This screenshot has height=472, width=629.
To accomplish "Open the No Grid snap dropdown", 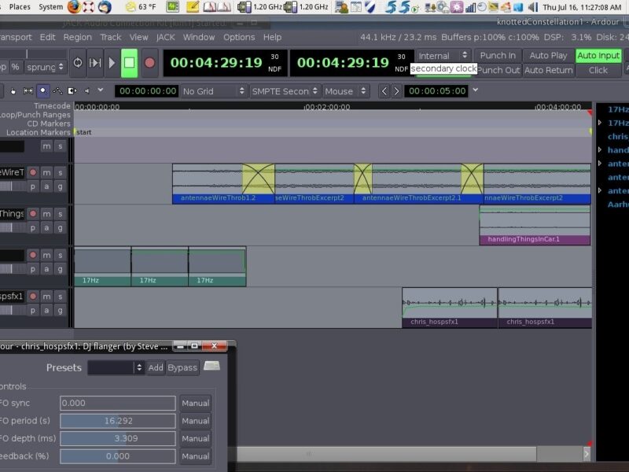I will click(212, 91).
